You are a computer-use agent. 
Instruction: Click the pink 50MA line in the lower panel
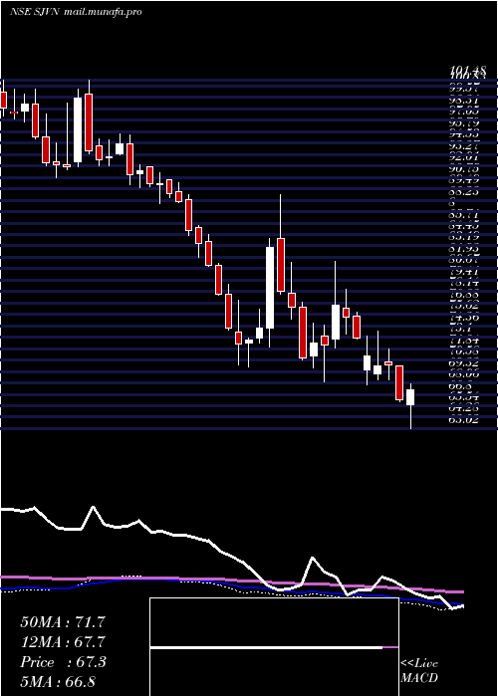[x=231, y=581]
